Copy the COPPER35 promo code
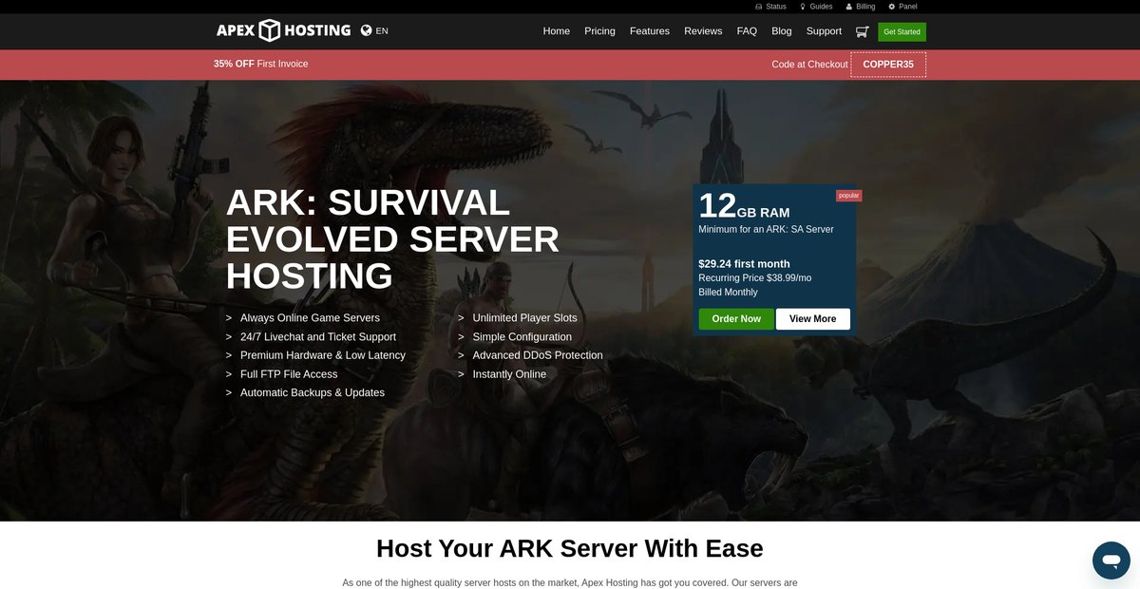Viewport: 1140px width, 589px height. (x=888, y=65)
